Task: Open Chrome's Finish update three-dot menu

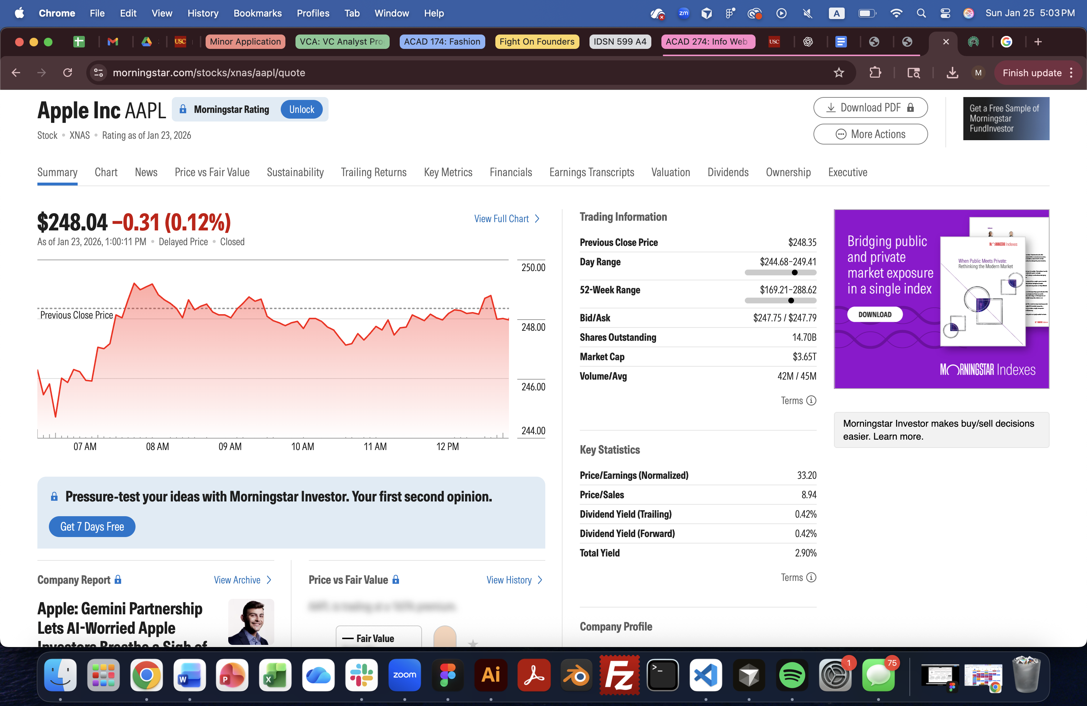Action: 1071,73
